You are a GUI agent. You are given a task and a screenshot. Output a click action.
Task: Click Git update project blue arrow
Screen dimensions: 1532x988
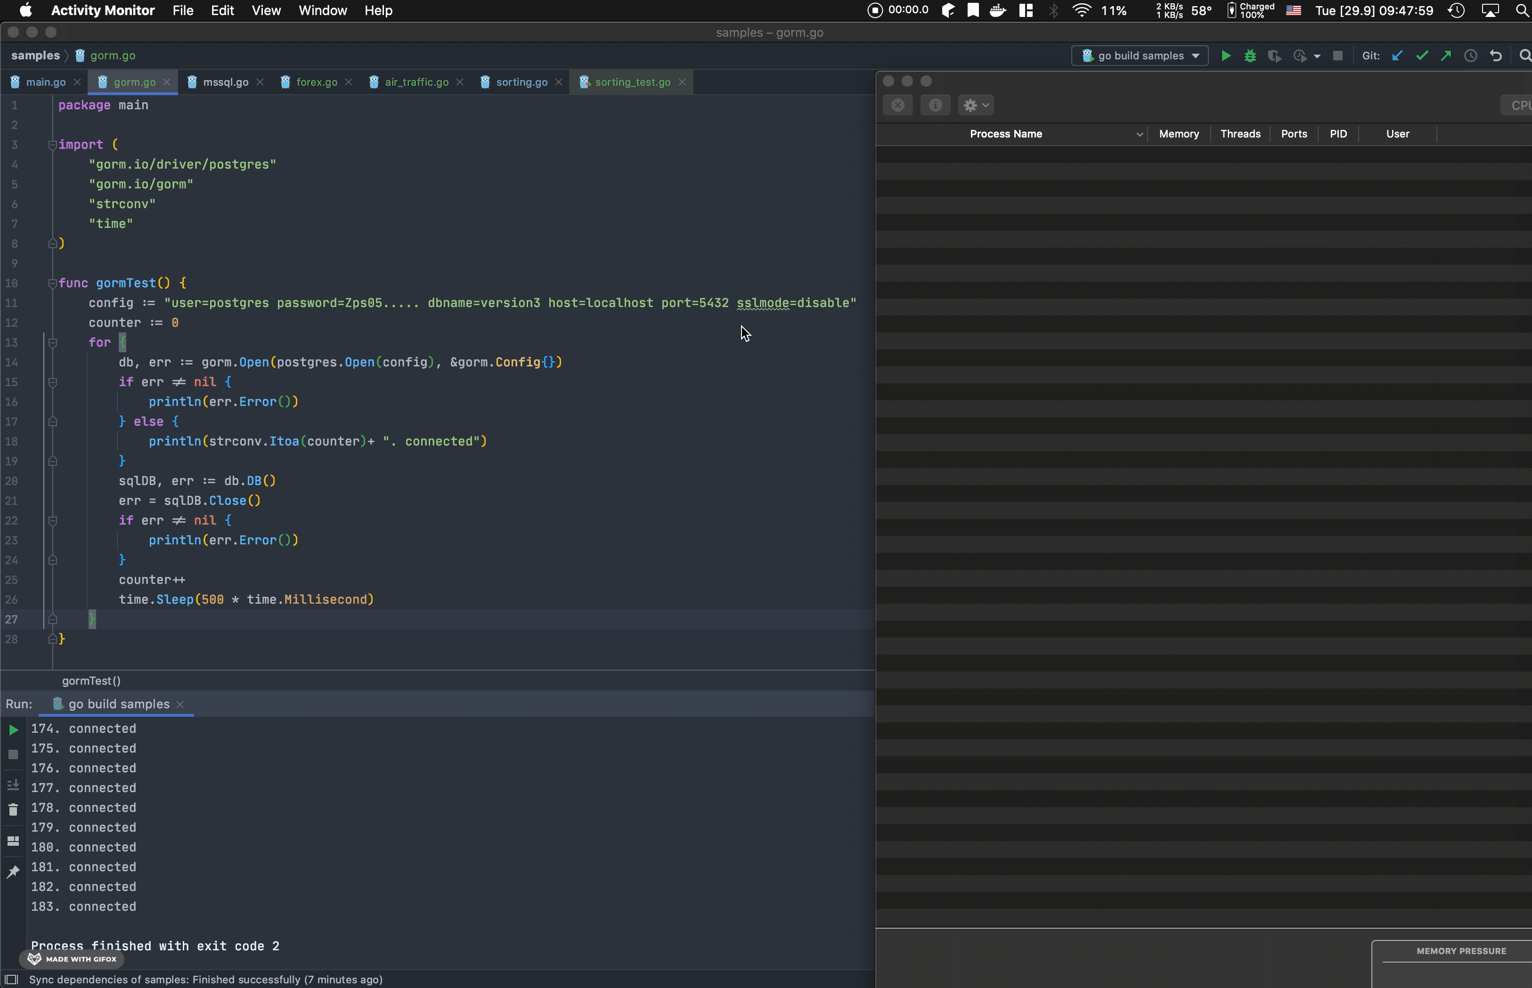click(x=1397, y=56)
